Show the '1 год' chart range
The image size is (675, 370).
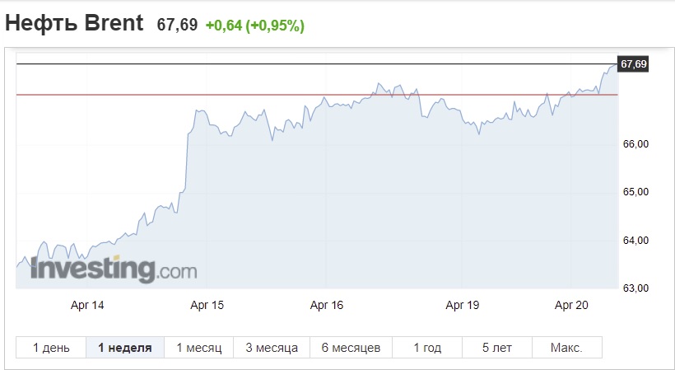(427, 348)
